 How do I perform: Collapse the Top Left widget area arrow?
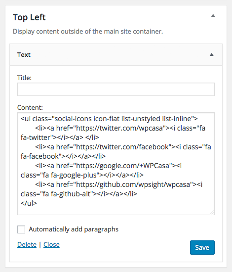[x=213, y=16]
